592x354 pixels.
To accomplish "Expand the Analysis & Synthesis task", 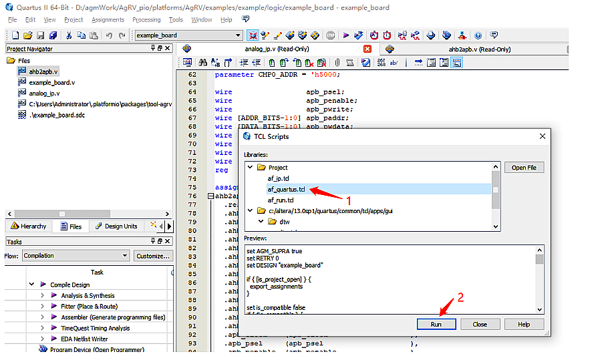I will (x=42, y=295).
